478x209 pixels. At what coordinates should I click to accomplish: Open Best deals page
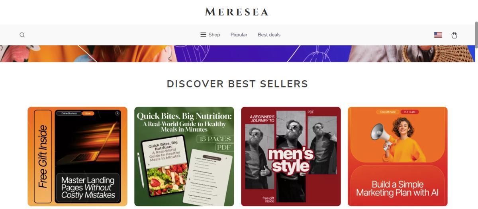click(x=269, y=35)
